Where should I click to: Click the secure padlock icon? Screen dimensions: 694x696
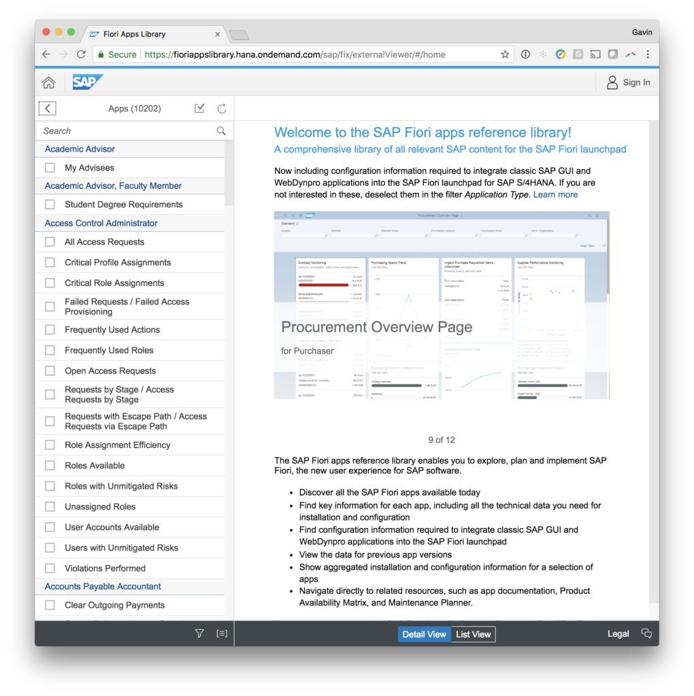(101, 54)
